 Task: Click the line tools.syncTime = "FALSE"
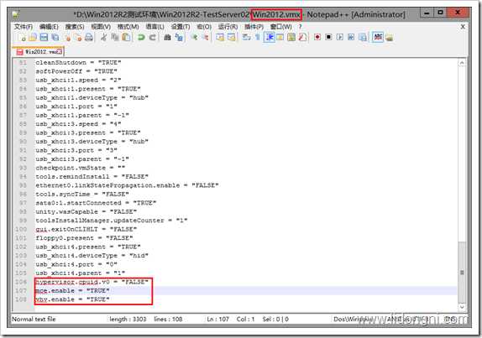[x=82, y=194]
